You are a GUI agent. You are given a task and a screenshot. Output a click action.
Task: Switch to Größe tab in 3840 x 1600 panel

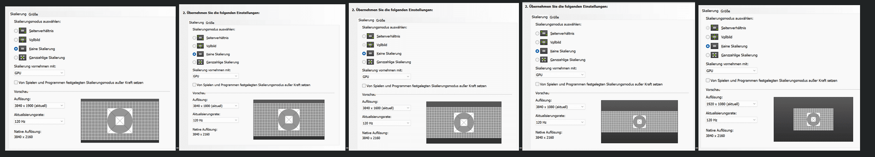click(x=380, y=20)
